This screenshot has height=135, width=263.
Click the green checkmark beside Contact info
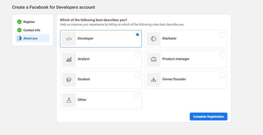[x=19, y=30]
